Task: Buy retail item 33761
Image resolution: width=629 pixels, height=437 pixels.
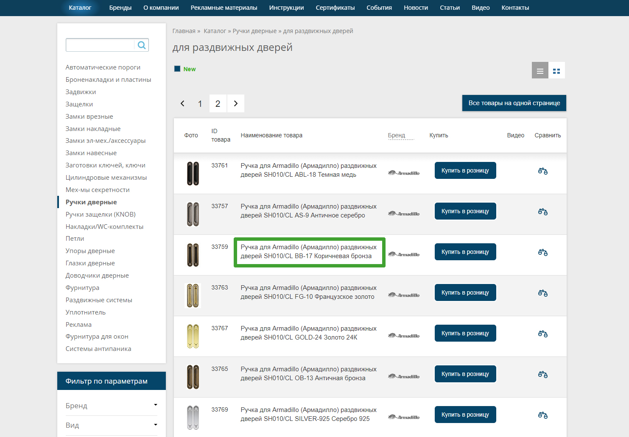Action: tap(465, 170)
